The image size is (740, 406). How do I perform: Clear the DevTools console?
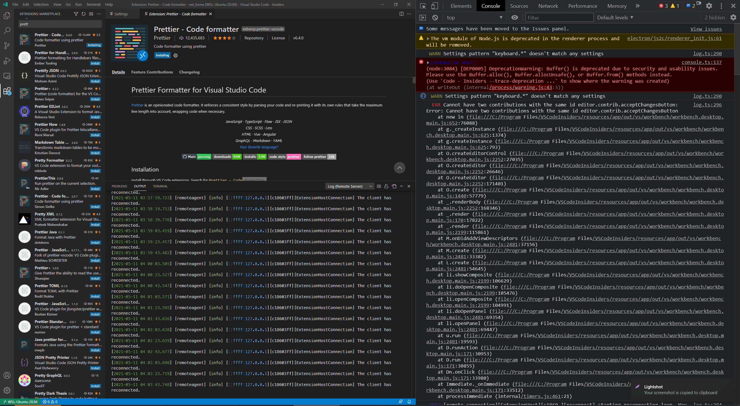[x=435, y=17]
